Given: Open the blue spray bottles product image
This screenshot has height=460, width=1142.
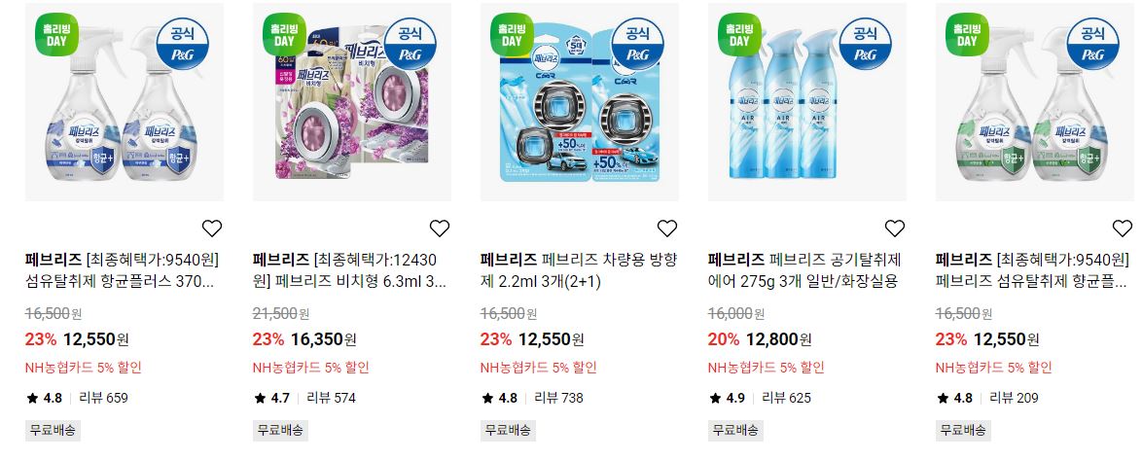Looking at the screenshot, I should [x=125, y=102].
